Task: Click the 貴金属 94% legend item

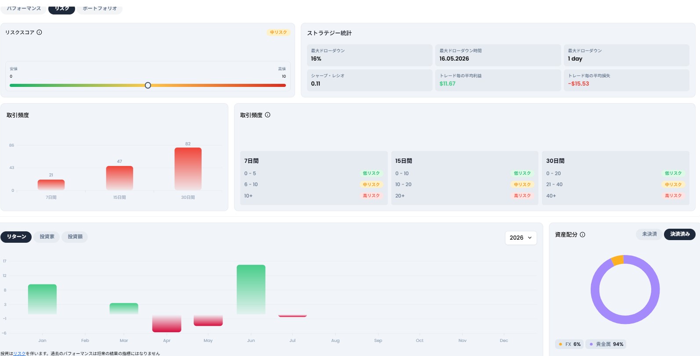Action: 606,344
